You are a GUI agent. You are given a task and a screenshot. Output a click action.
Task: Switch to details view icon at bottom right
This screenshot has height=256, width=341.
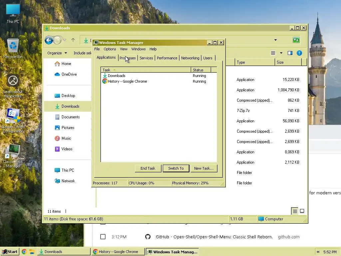tap(295, 211)
